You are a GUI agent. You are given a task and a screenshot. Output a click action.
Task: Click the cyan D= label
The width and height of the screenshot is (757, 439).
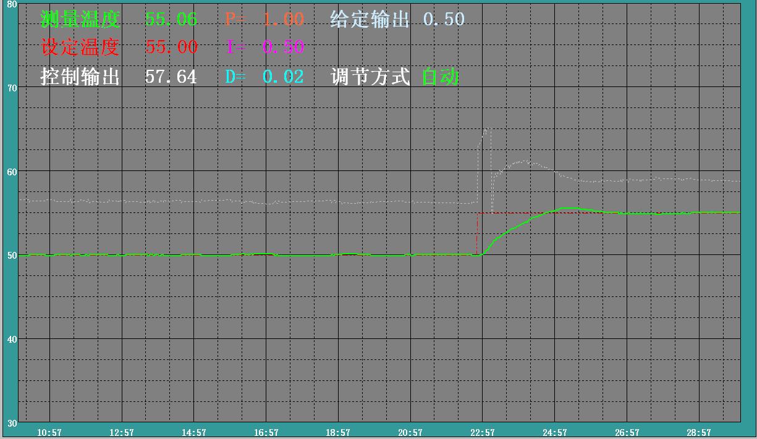coord(235,77)
